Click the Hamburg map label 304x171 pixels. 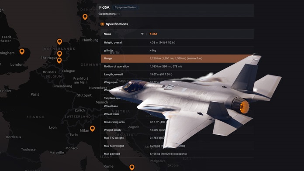point(90,40)
